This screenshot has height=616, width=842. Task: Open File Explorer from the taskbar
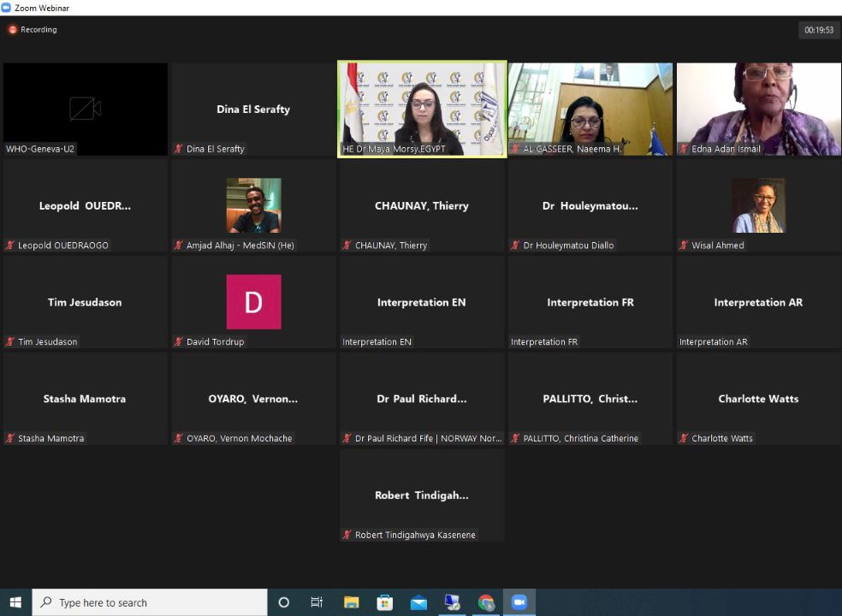(352, 602)
